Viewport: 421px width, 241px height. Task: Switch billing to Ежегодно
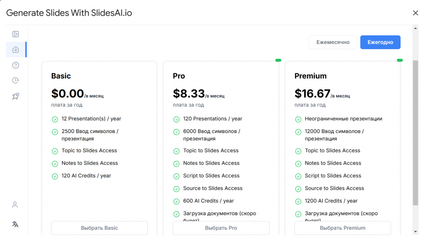coord(380,42)
